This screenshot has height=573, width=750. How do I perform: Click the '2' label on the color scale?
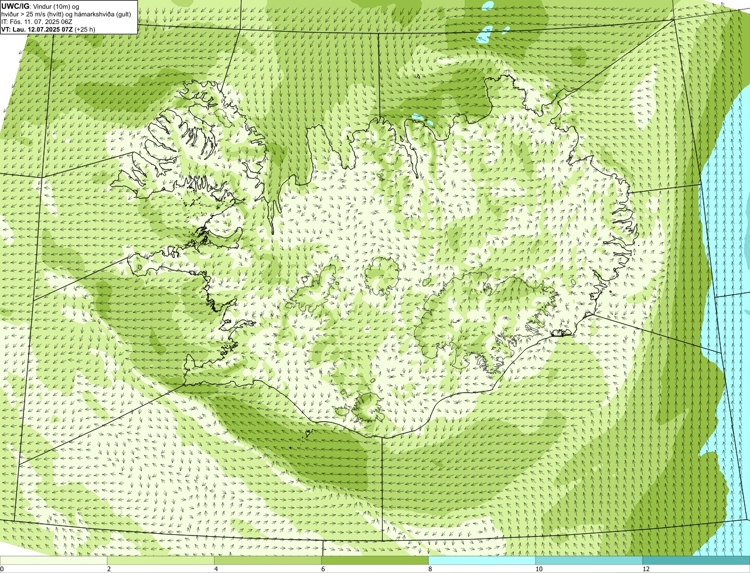coord(108,569)
